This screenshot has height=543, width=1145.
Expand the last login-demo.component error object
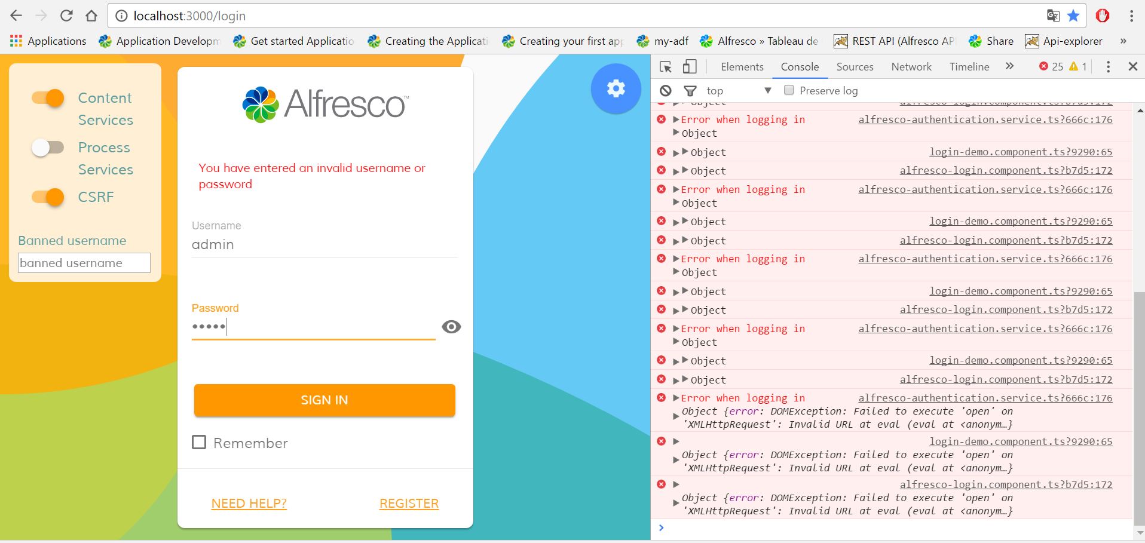[676, 459]
